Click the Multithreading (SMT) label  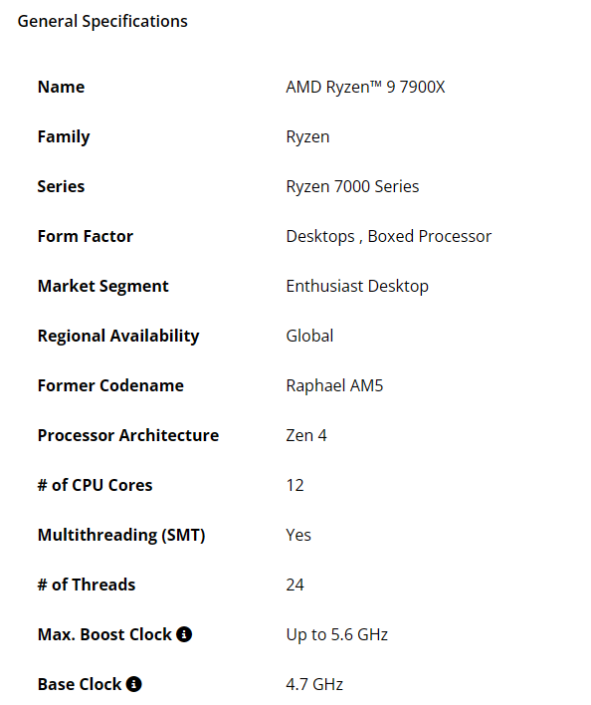click(121, 535)
